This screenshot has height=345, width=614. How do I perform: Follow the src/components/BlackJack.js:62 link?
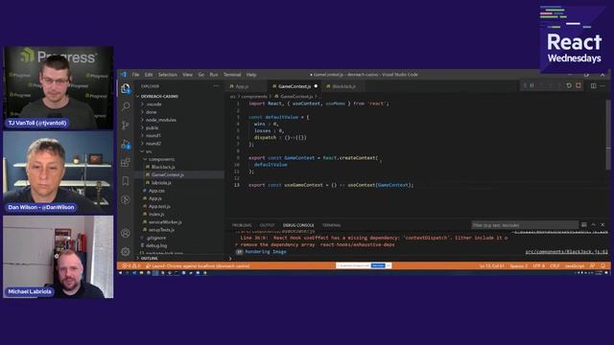(566, 252)
